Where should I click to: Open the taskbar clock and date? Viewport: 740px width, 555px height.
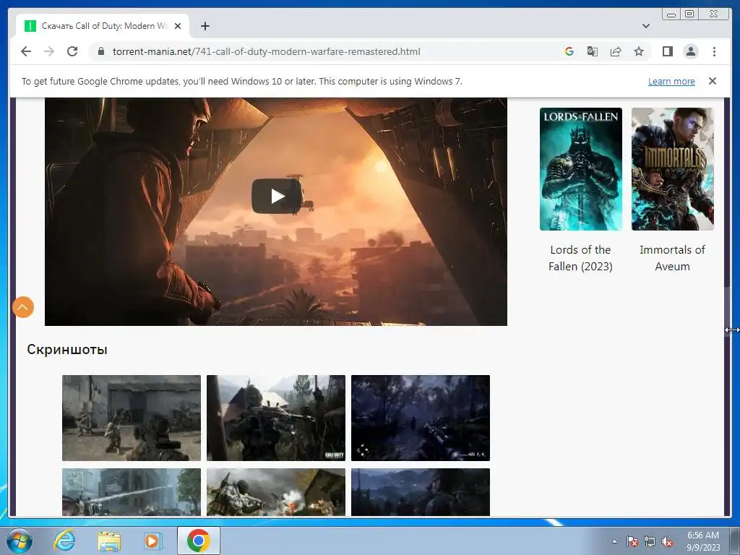(703, 541)
